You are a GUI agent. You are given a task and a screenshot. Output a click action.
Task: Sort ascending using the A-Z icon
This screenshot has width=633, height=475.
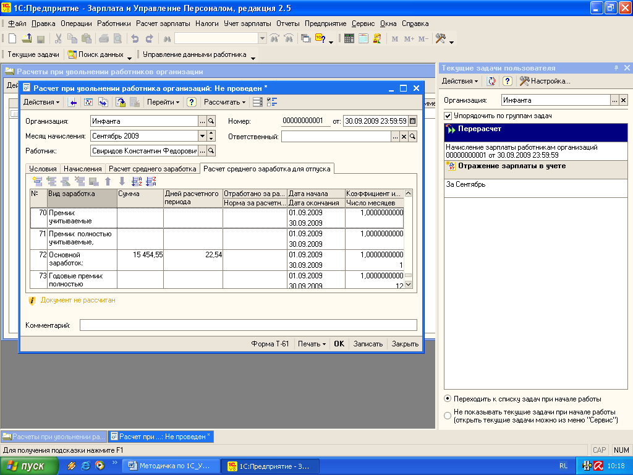tap(137, 181)
